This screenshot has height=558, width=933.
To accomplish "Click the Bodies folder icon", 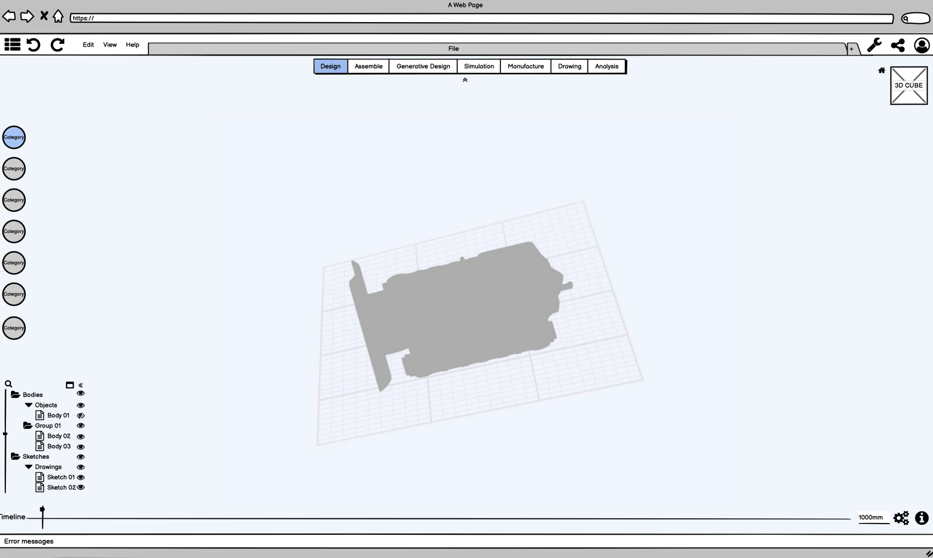I will (16, 395).
